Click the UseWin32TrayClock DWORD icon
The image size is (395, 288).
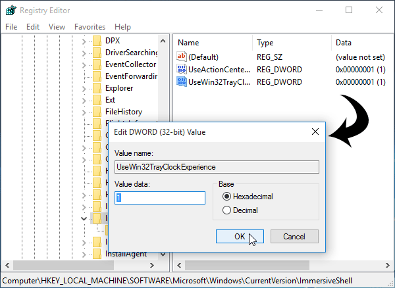pyautogui.click(x=182, y=82)
